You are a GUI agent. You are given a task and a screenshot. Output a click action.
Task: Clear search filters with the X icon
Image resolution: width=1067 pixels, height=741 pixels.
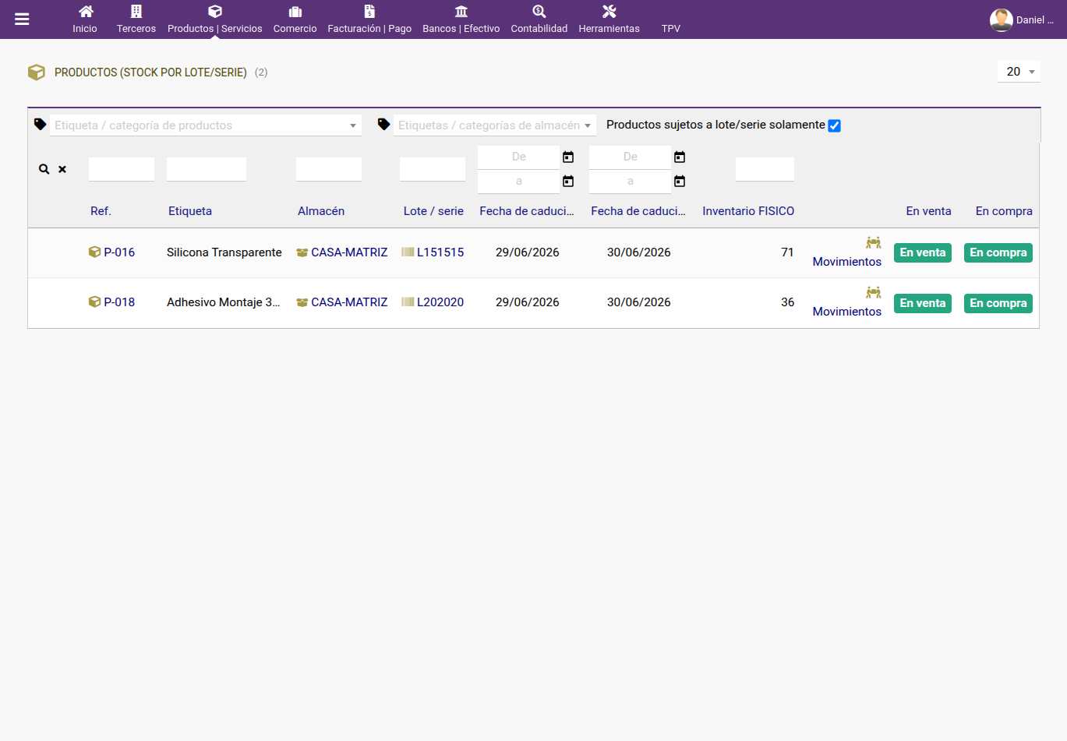62,169
